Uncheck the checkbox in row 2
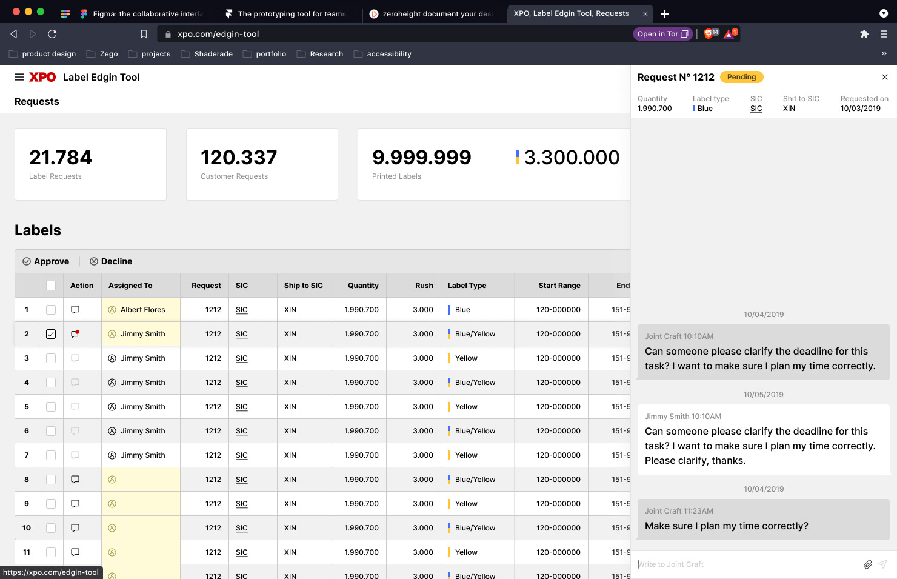Image resolution: width=897 pixels, height=579 pixels. [x=51, y=334]
